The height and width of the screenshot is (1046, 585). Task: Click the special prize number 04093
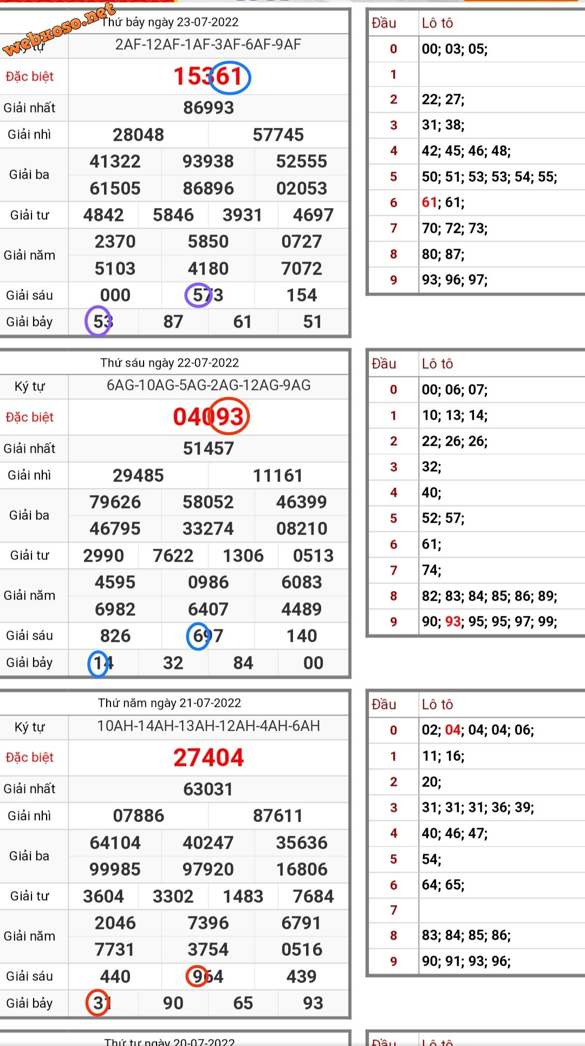208,417
